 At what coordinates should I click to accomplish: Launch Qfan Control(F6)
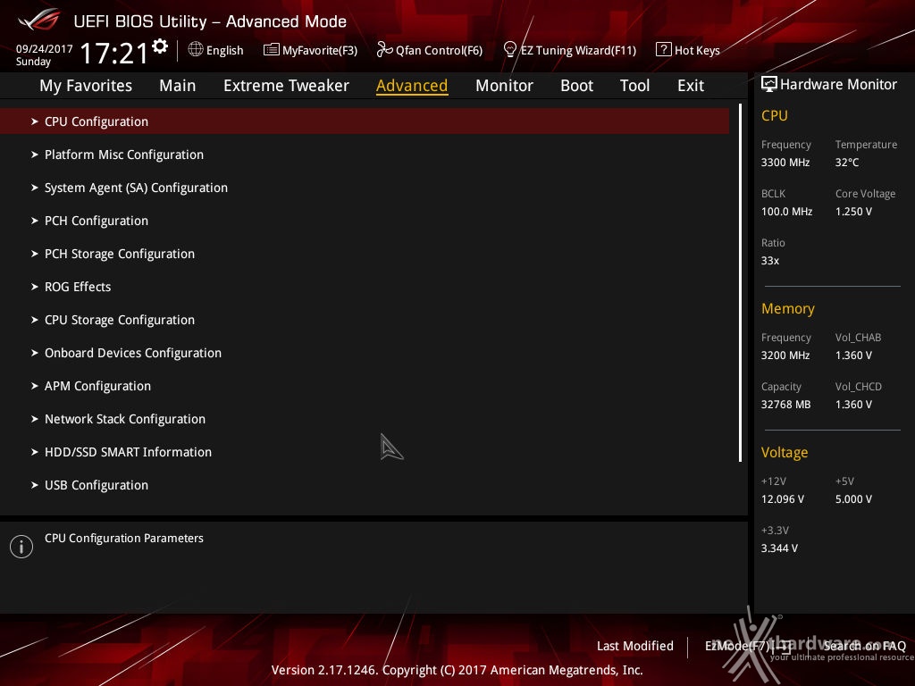coord(440,50)
